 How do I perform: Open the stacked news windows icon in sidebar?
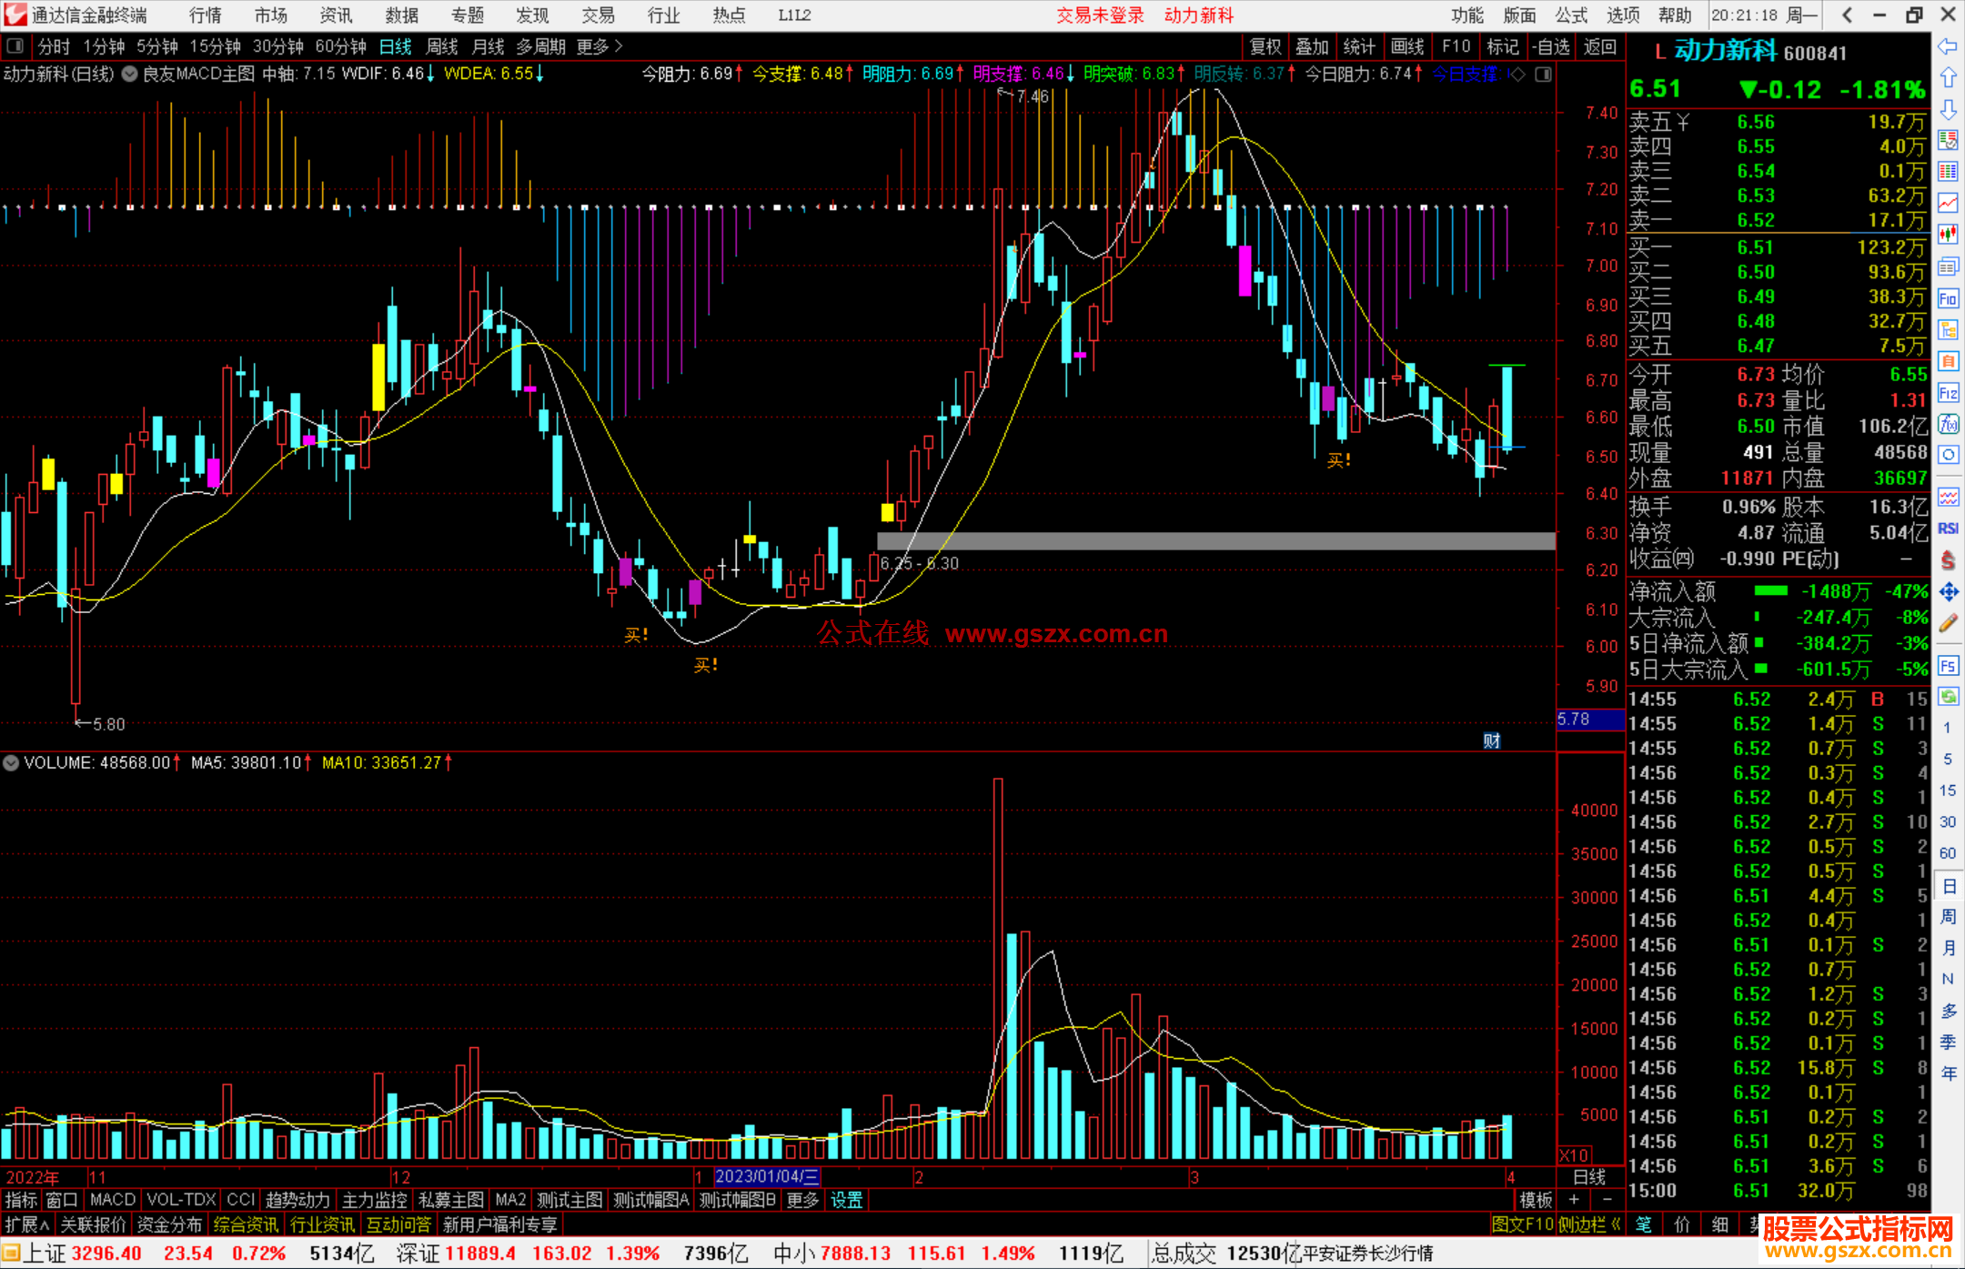[x=1948, y=267]
